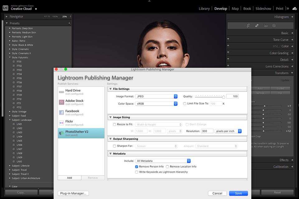This screenshot has height=199, width=299.
Task: Expand Portraits: Deep Skin preset group
Action: click(x=10, y=28)
